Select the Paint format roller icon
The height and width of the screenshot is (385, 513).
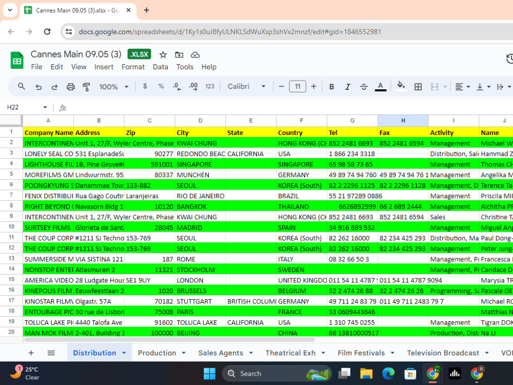86,87
